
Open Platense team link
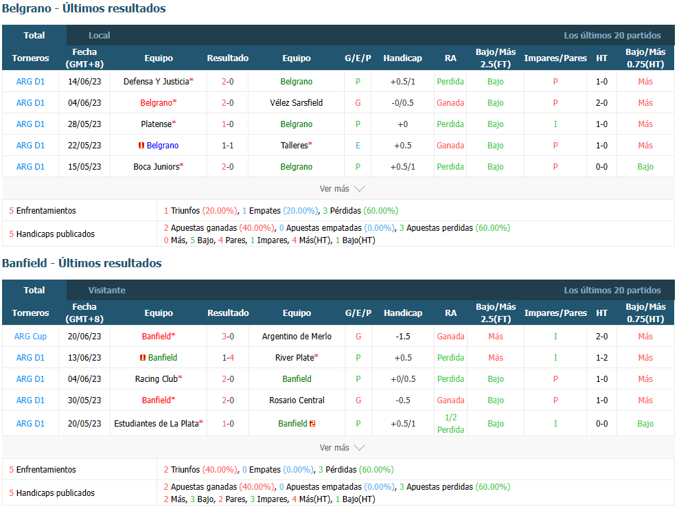tap(157, 124)
